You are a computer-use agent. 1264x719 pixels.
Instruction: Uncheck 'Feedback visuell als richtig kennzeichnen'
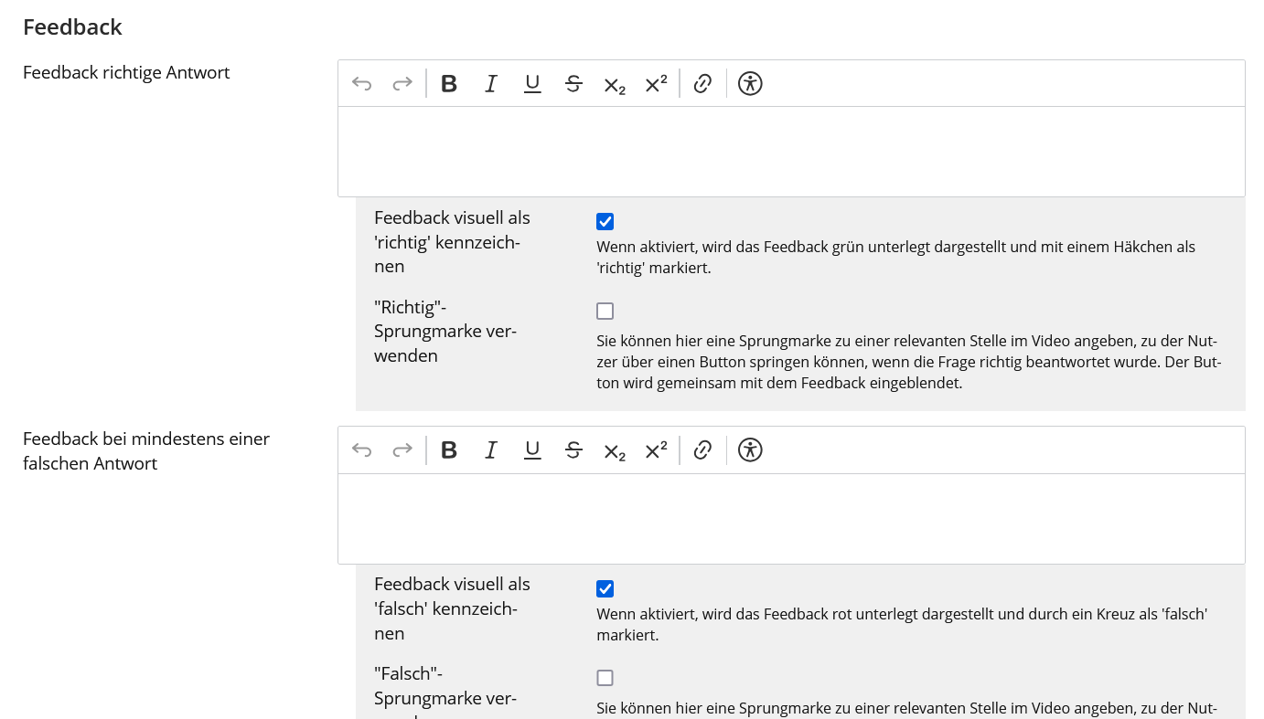(x=605, y=222)
